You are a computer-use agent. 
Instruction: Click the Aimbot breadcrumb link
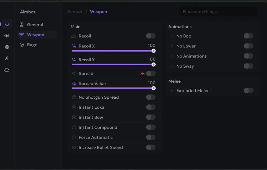75,12
